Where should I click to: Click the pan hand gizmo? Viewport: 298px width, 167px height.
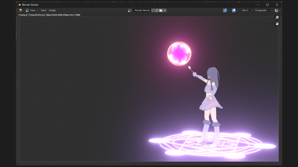click(277, 23)
